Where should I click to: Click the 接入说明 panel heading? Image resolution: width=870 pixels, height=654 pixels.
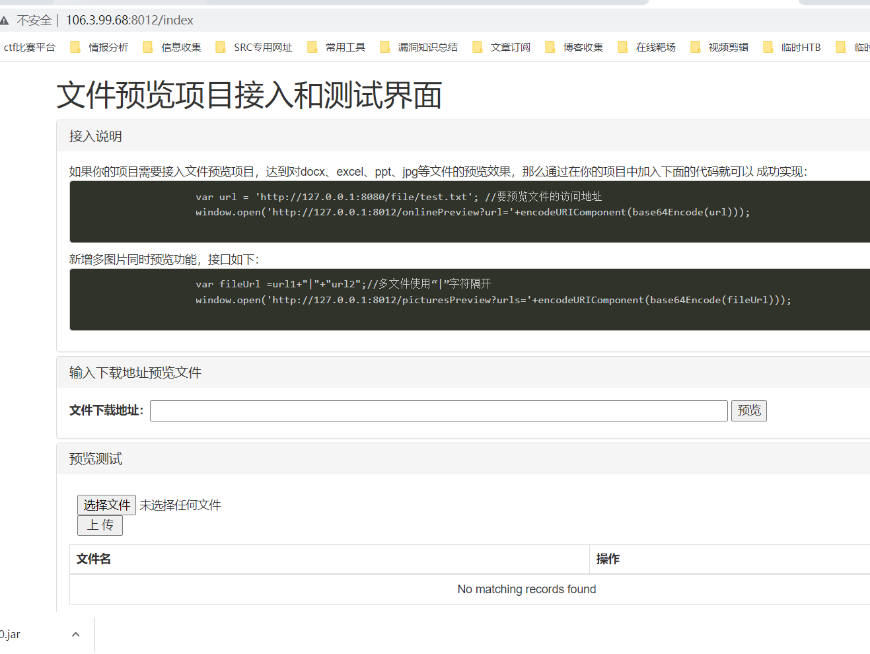pos(96,136)
